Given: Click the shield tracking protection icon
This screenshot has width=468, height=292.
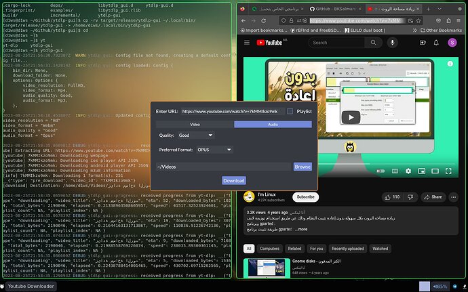Looking at the screenshot, I should [x=284, y=20].
